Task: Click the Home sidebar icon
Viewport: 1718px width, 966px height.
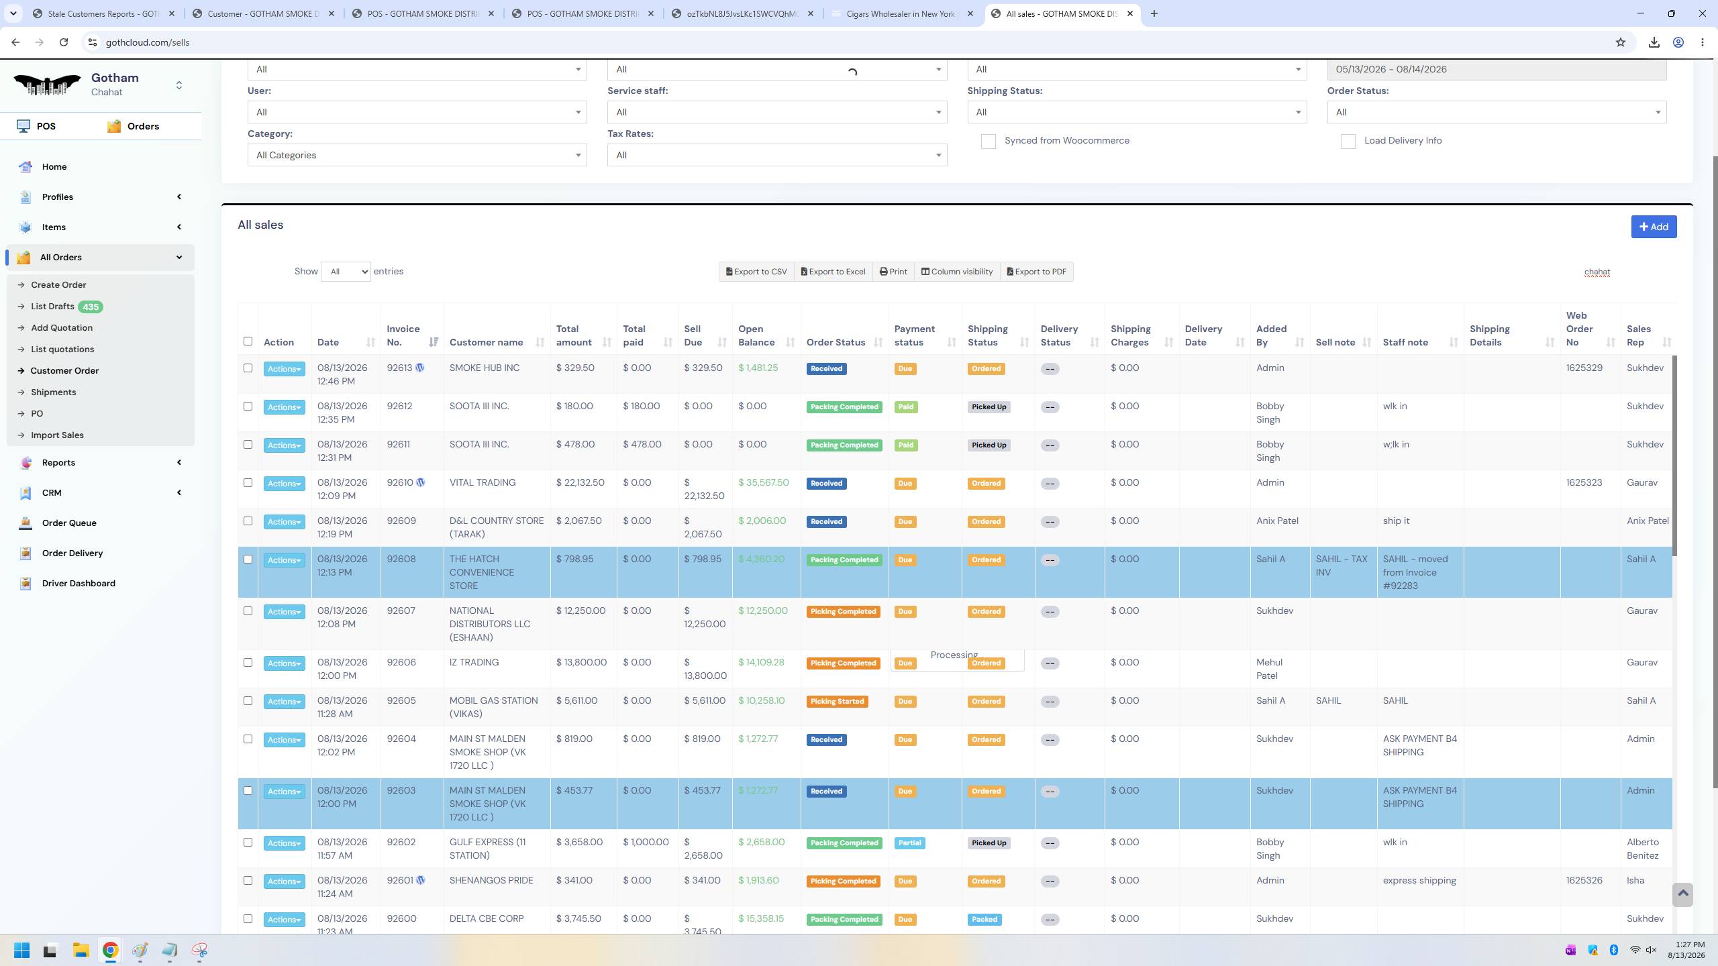Action: [x=26, y=166]
